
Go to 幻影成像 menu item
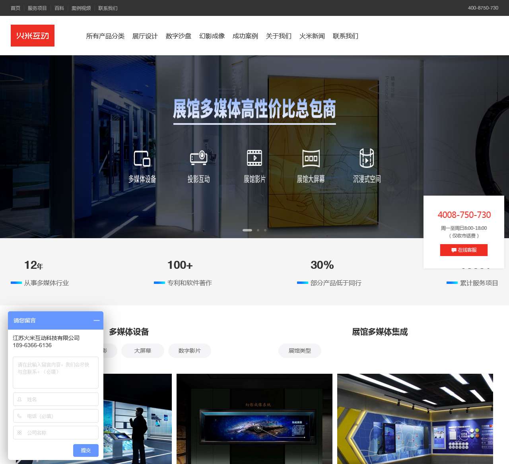coord(212,36)
